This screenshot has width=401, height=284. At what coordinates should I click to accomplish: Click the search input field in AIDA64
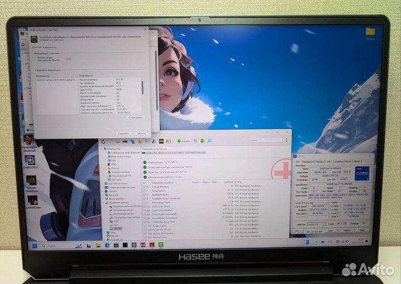pos(266,140)
